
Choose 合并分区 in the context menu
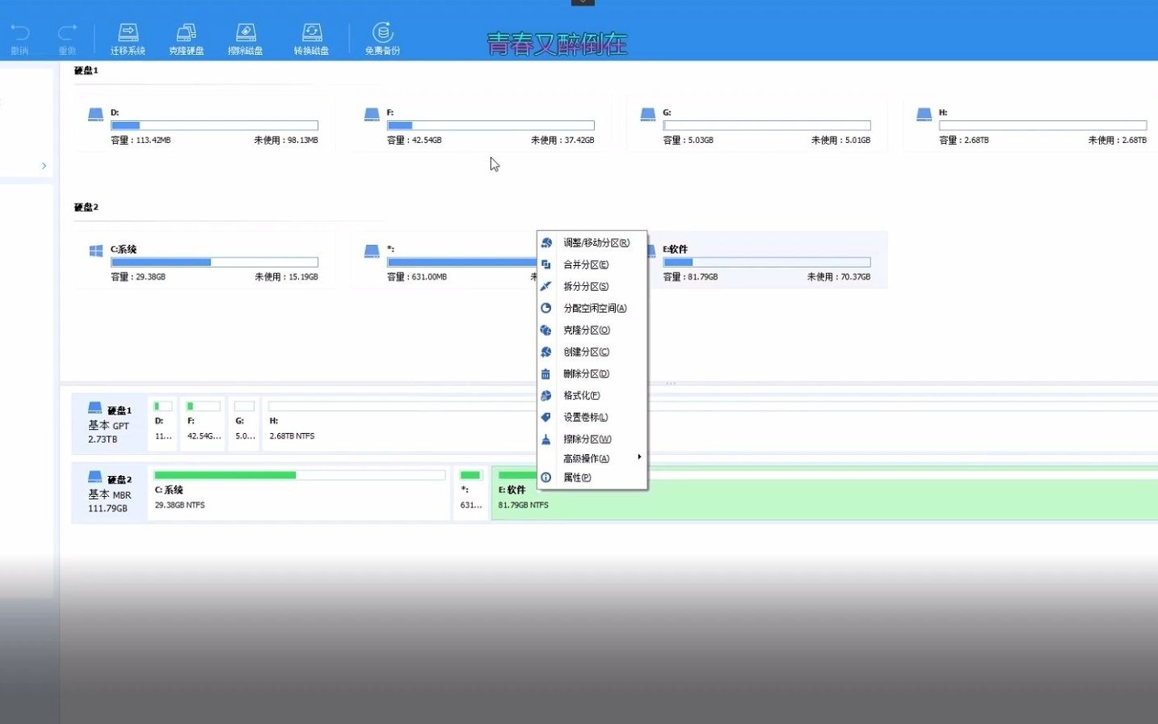pyautogui.click(x=592, y=264)
